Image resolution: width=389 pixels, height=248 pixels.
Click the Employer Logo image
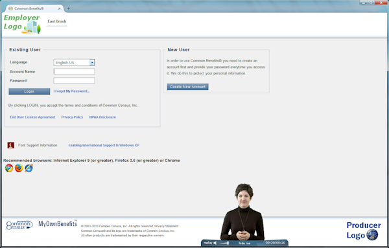22,24
